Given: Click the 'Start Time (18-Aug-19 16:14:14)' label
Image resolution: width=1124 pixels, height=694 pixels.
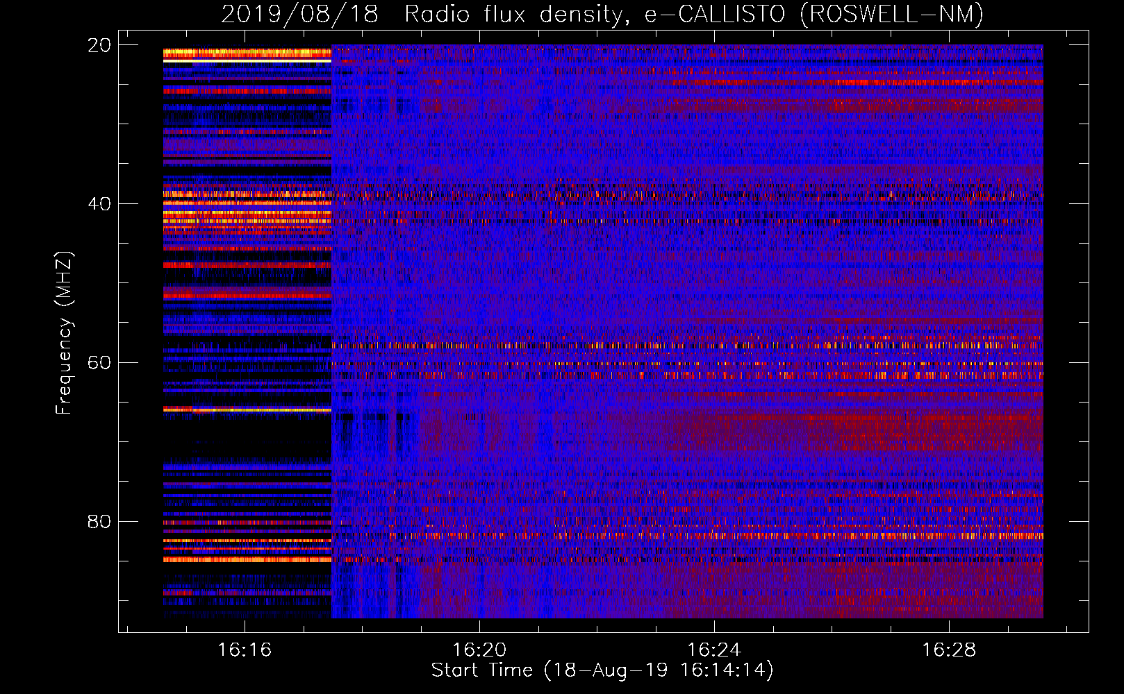Looking at the screenshot, I should [602, 670].
